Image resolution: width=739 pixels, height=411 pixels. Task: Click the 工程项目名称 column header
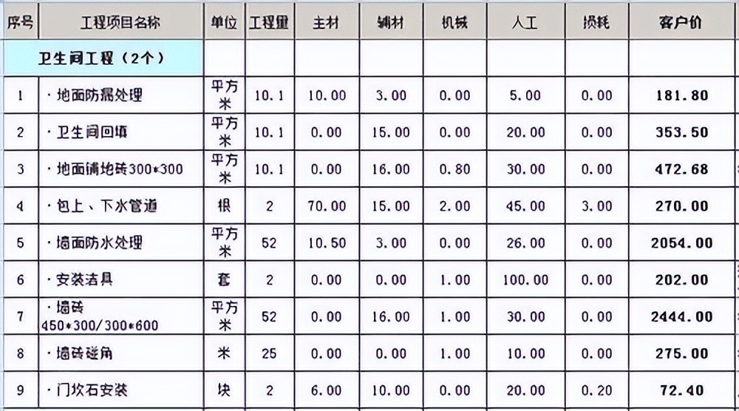(120, 23)
